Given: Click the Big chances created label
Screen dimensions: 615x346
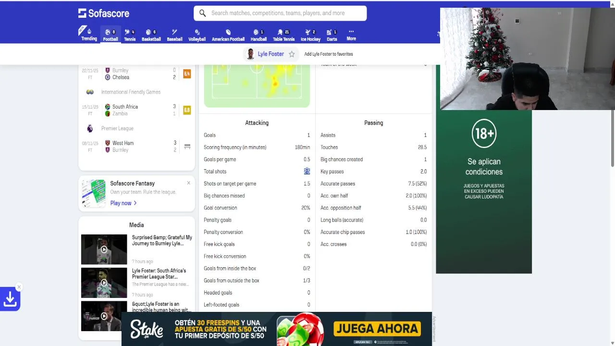Looking at the screenshot, I should pos(342,160).
